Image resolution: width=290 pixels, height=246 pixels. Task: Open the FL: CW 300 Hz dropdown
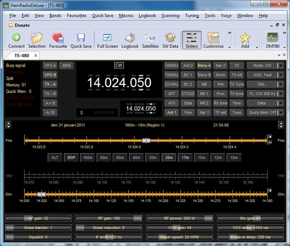(x=281, y=94)
